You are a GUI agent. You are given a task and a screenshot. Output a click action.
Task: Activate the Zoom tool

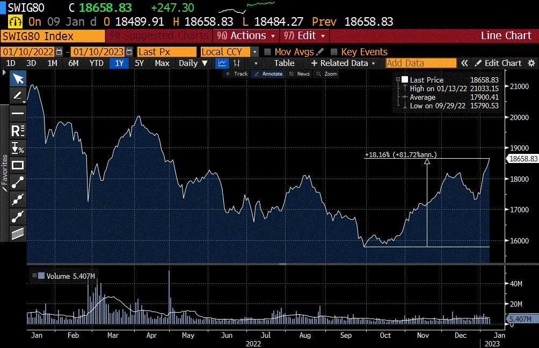[327, 74]
